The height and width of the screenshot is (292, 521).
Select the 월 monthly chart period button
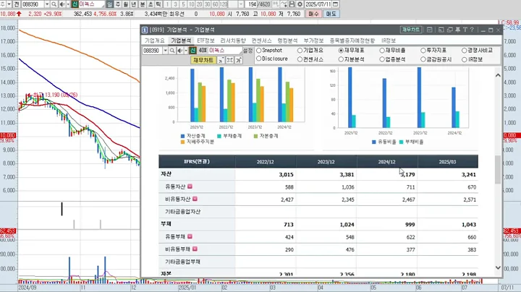pos(126,4)
